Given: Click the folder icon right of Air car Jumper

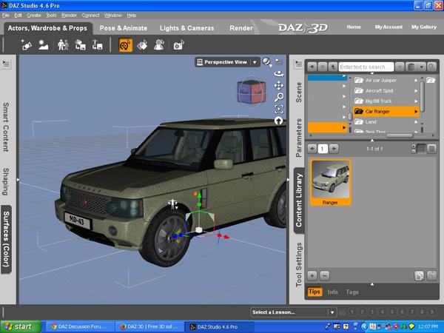Looking at the screenshot, I should (431, 80).
